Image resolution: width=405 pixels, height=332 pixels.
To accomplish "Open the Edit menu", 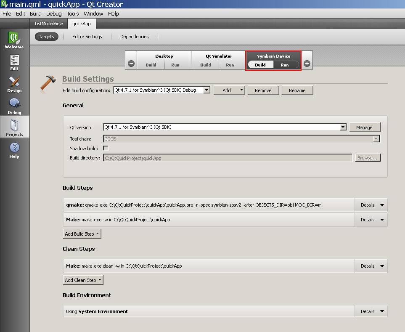I will point(21,14).
